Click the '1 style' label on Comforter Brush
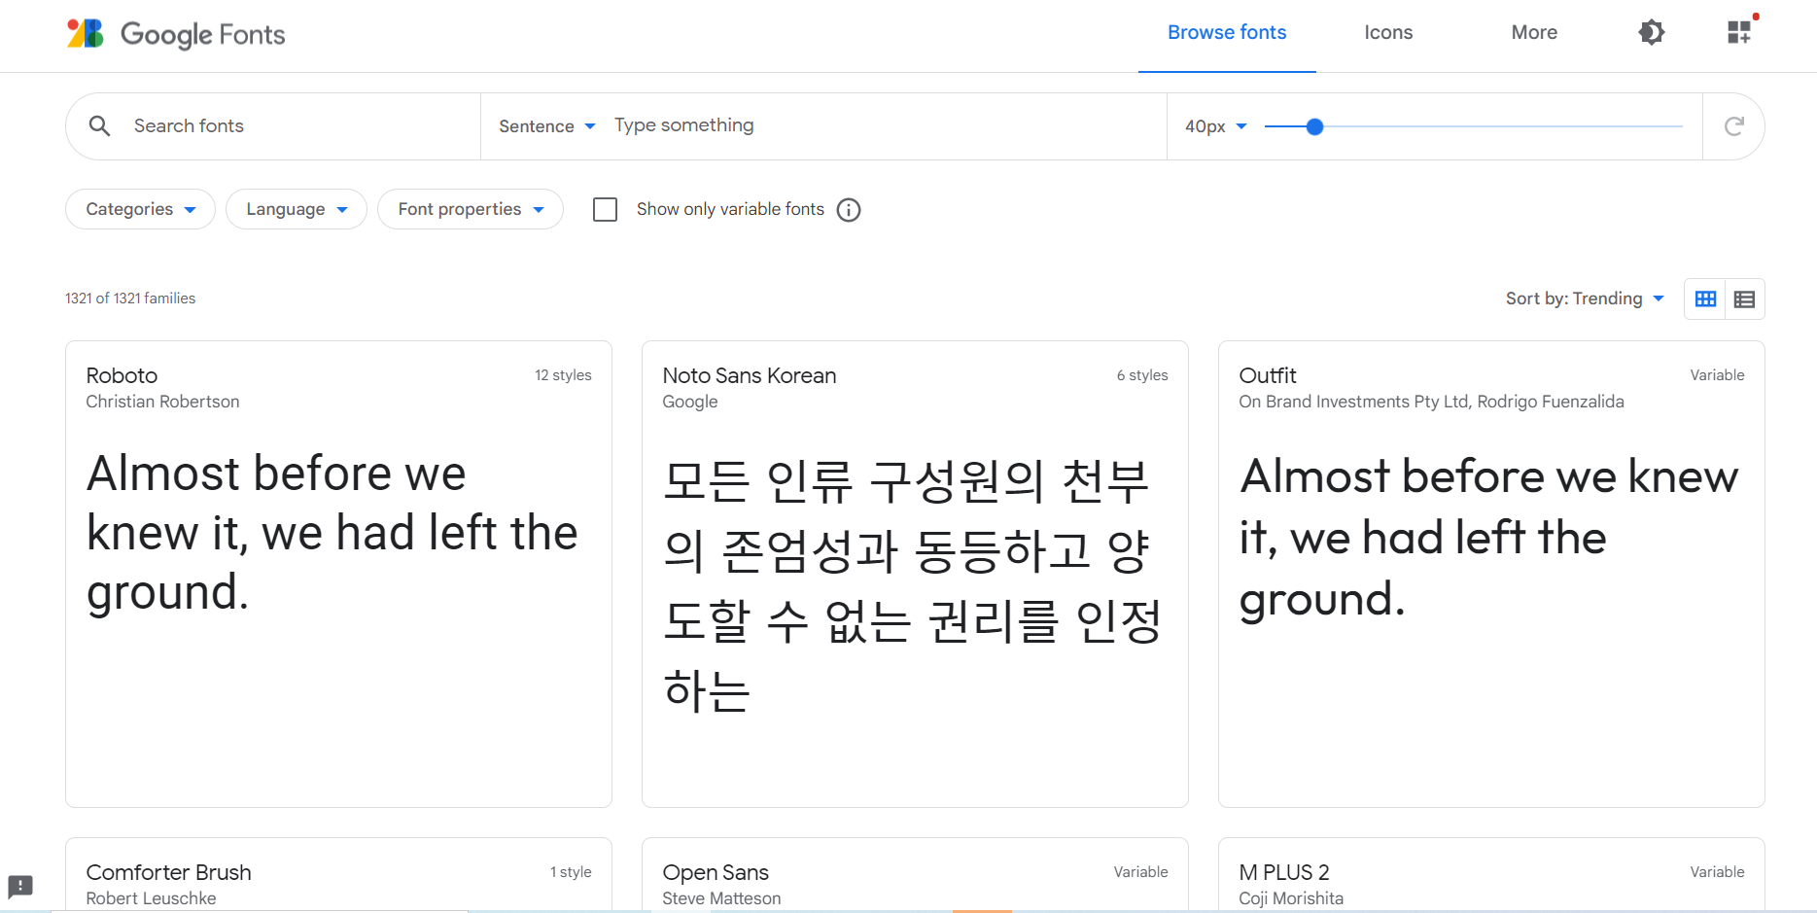The image size is (1817, 913). pos(571,872)
